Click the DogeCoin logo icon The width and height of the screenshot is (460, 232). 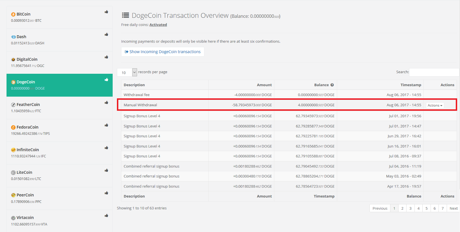tap(13, 82)
